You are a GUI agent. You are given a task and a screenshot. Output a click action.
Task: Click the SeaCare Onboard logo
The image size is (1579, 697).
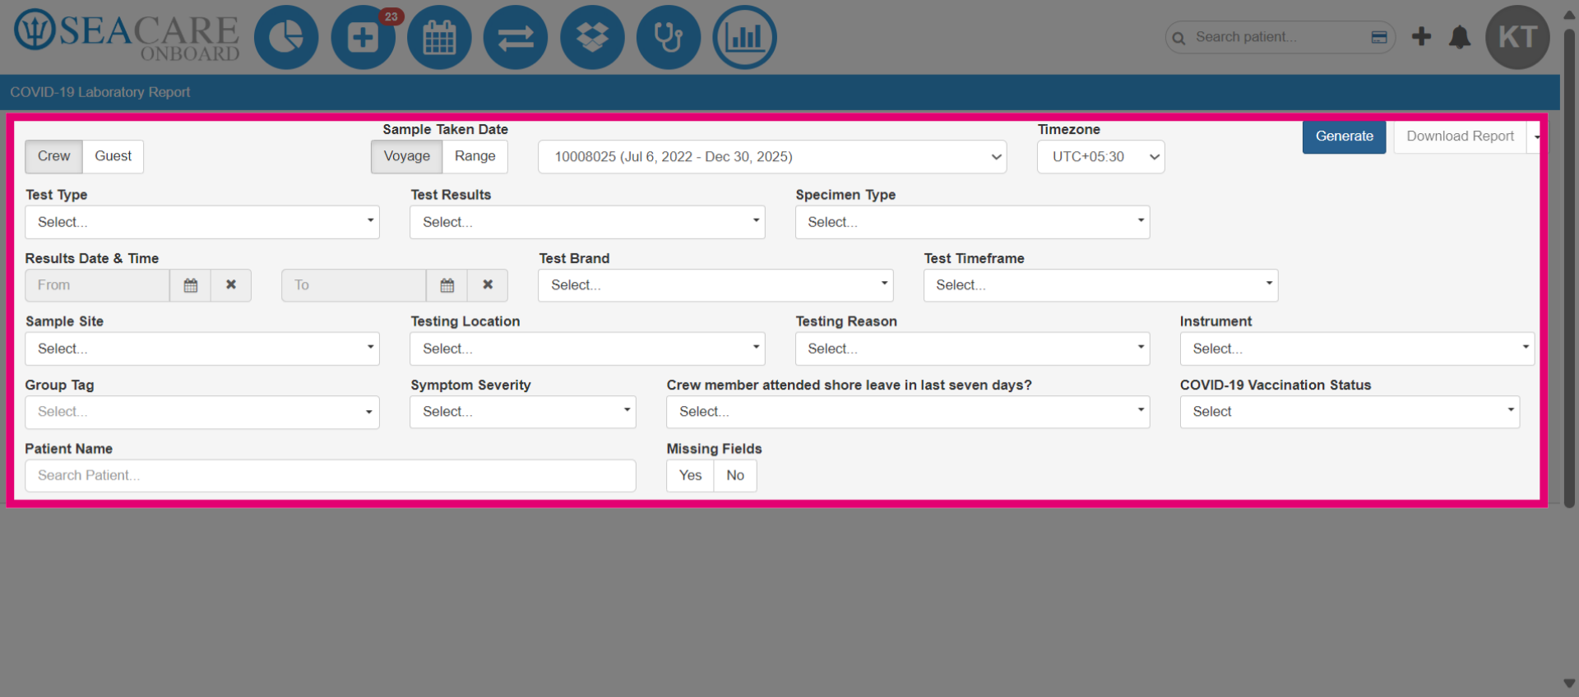(x=127, y=36)
